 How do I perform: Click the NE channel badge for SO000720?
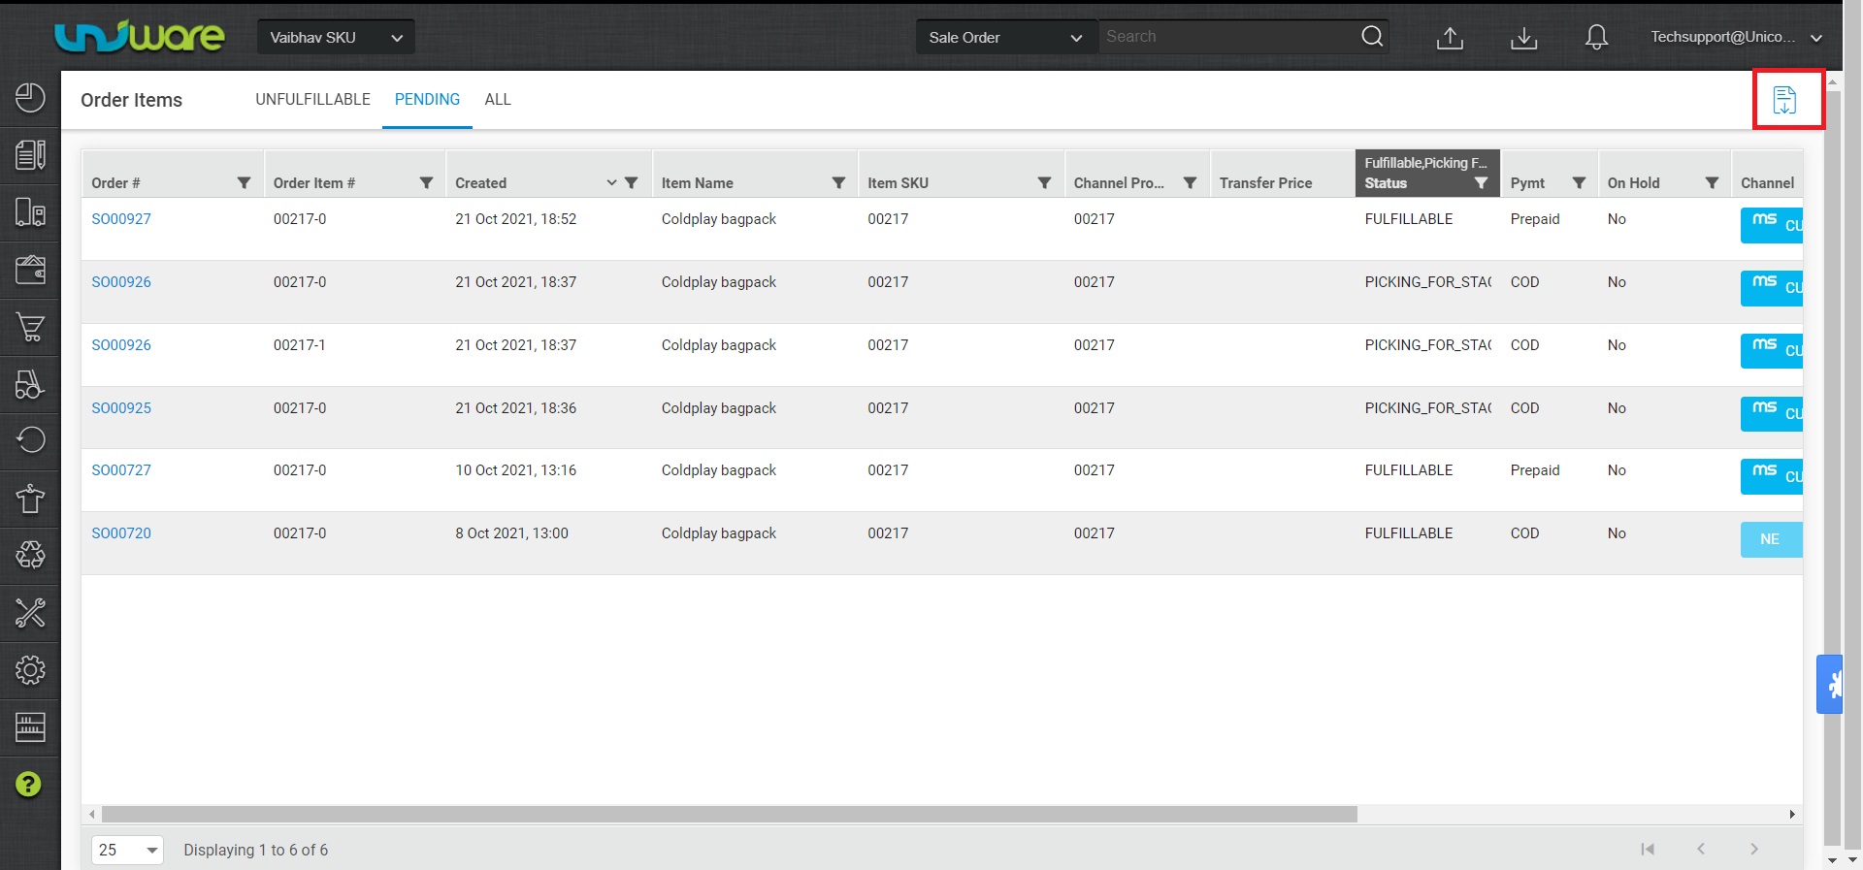point(1771,539)
